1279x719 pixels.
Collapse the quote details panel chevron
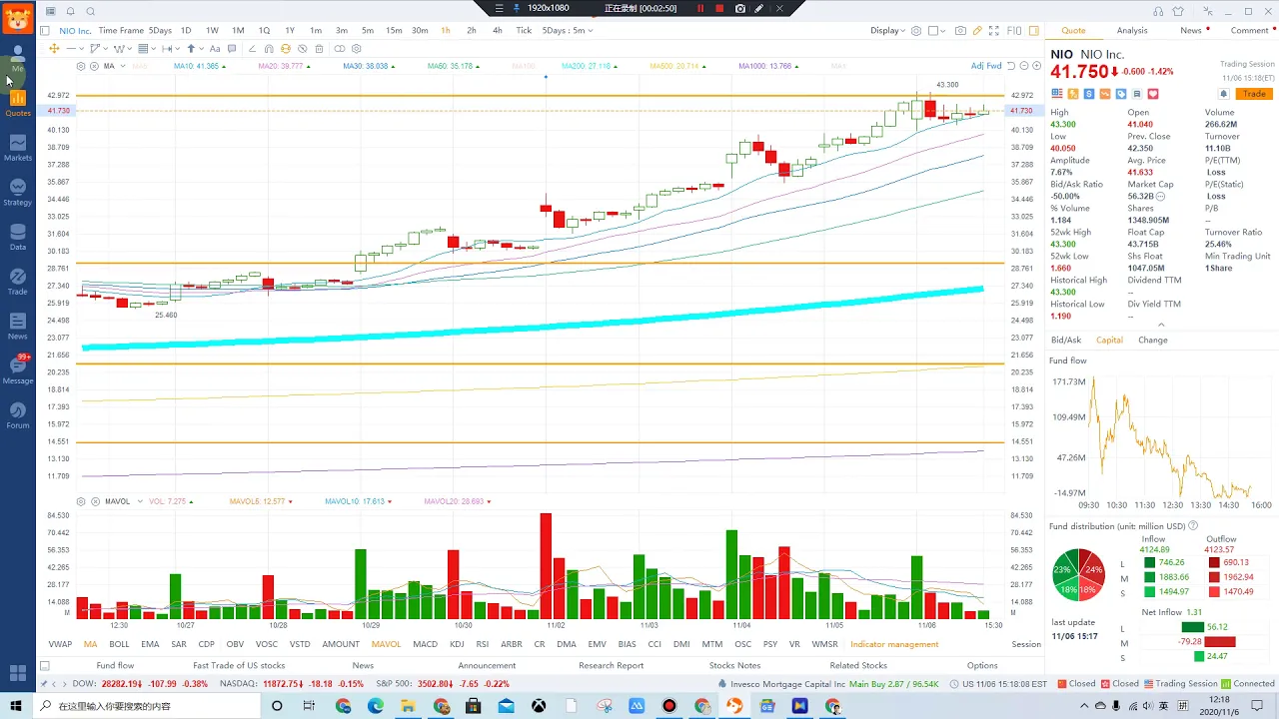click(1160, 325)
